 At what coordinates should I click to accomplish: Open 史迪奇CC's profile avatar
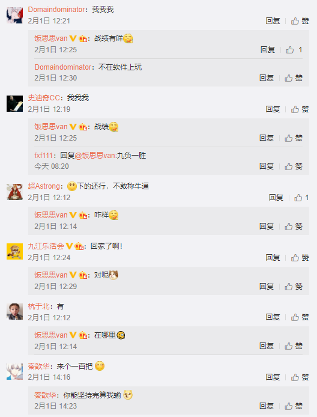click(14, 103)
